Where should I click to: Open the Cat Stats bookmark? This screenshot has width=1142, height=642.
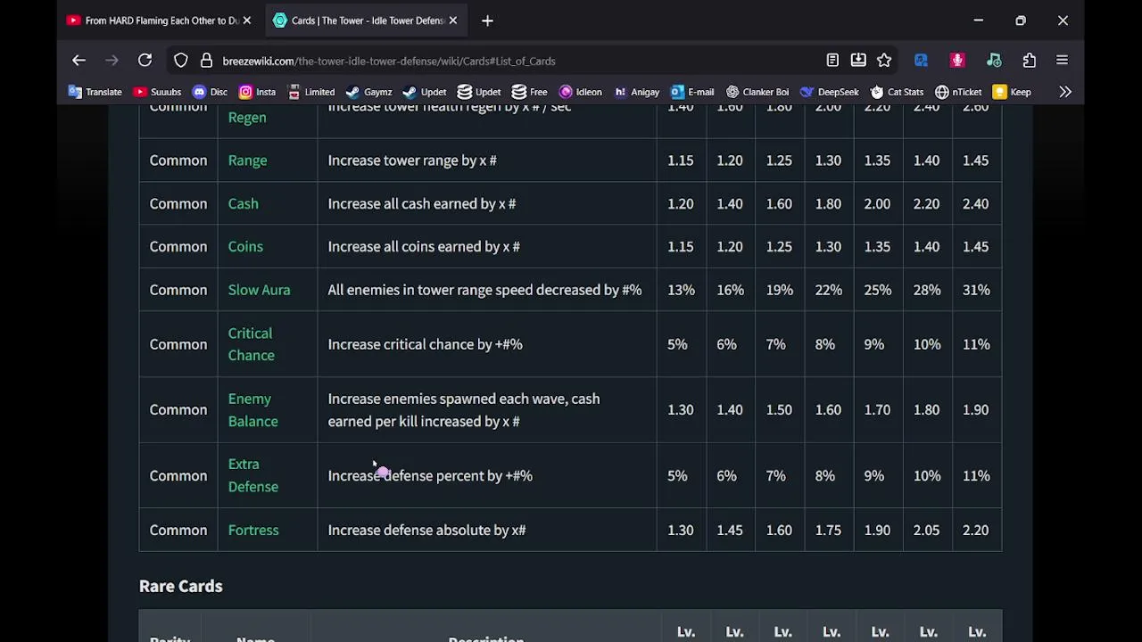pyautogui.click(x=897, y=92)
